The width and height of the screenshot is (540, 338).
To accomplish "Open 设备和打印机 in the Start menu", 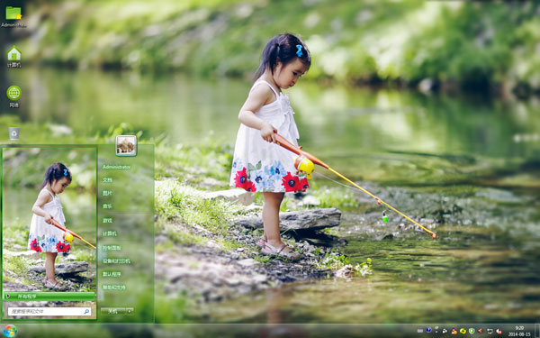I will point(116,260).
